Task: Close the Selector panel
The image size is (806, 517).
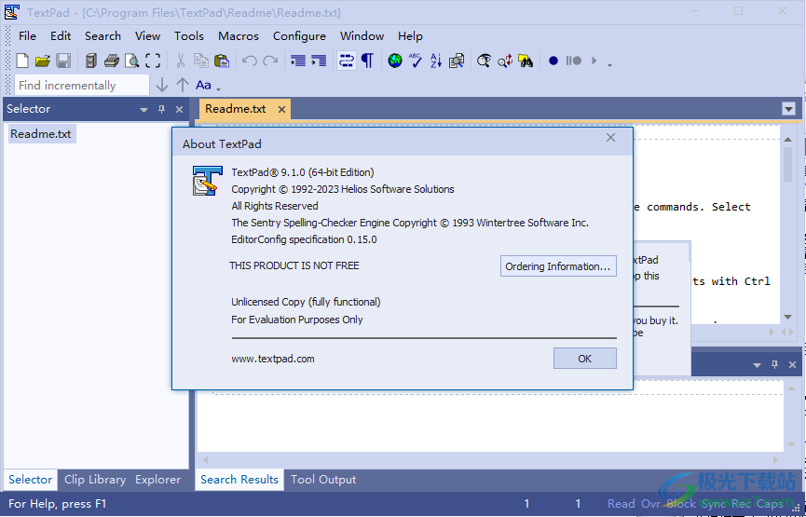Action: coord(180,109)
